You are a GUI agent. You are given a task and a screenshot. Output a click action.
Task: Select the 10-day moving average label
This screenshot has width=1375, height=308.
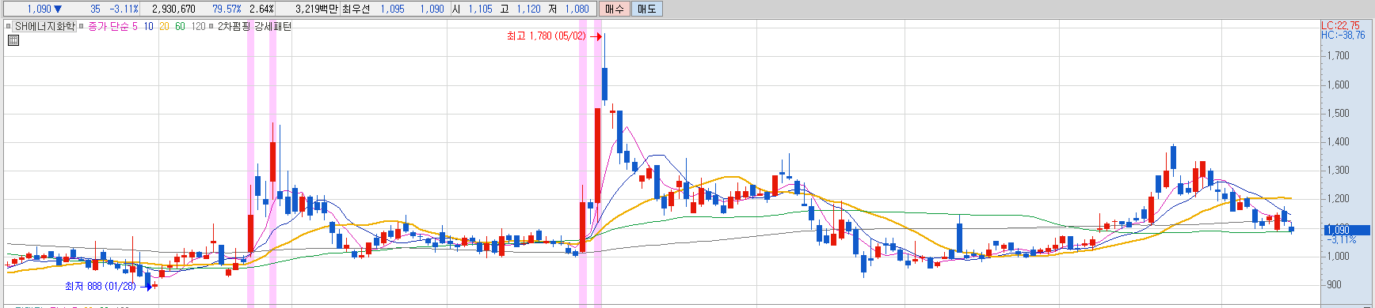click(x=148, y=26)
